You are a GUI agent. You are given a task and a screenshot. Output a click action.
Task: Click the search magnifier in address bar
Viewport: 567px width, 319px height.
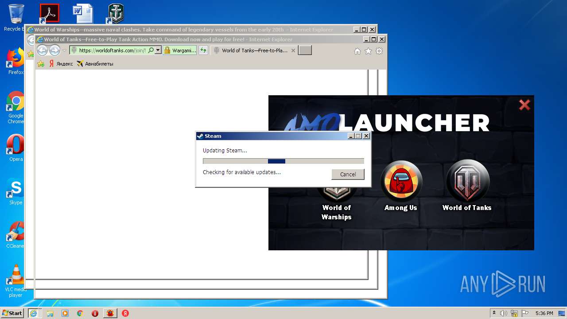(x=151, y=51)
